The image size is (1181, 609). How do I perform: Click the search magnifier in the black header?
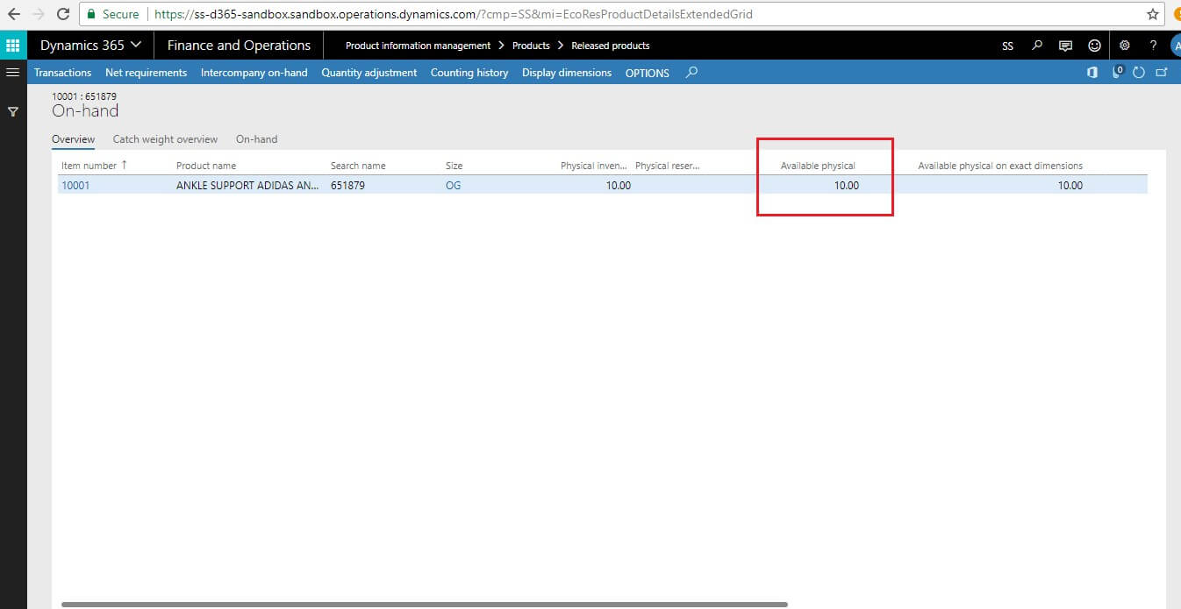(1037, 46)
